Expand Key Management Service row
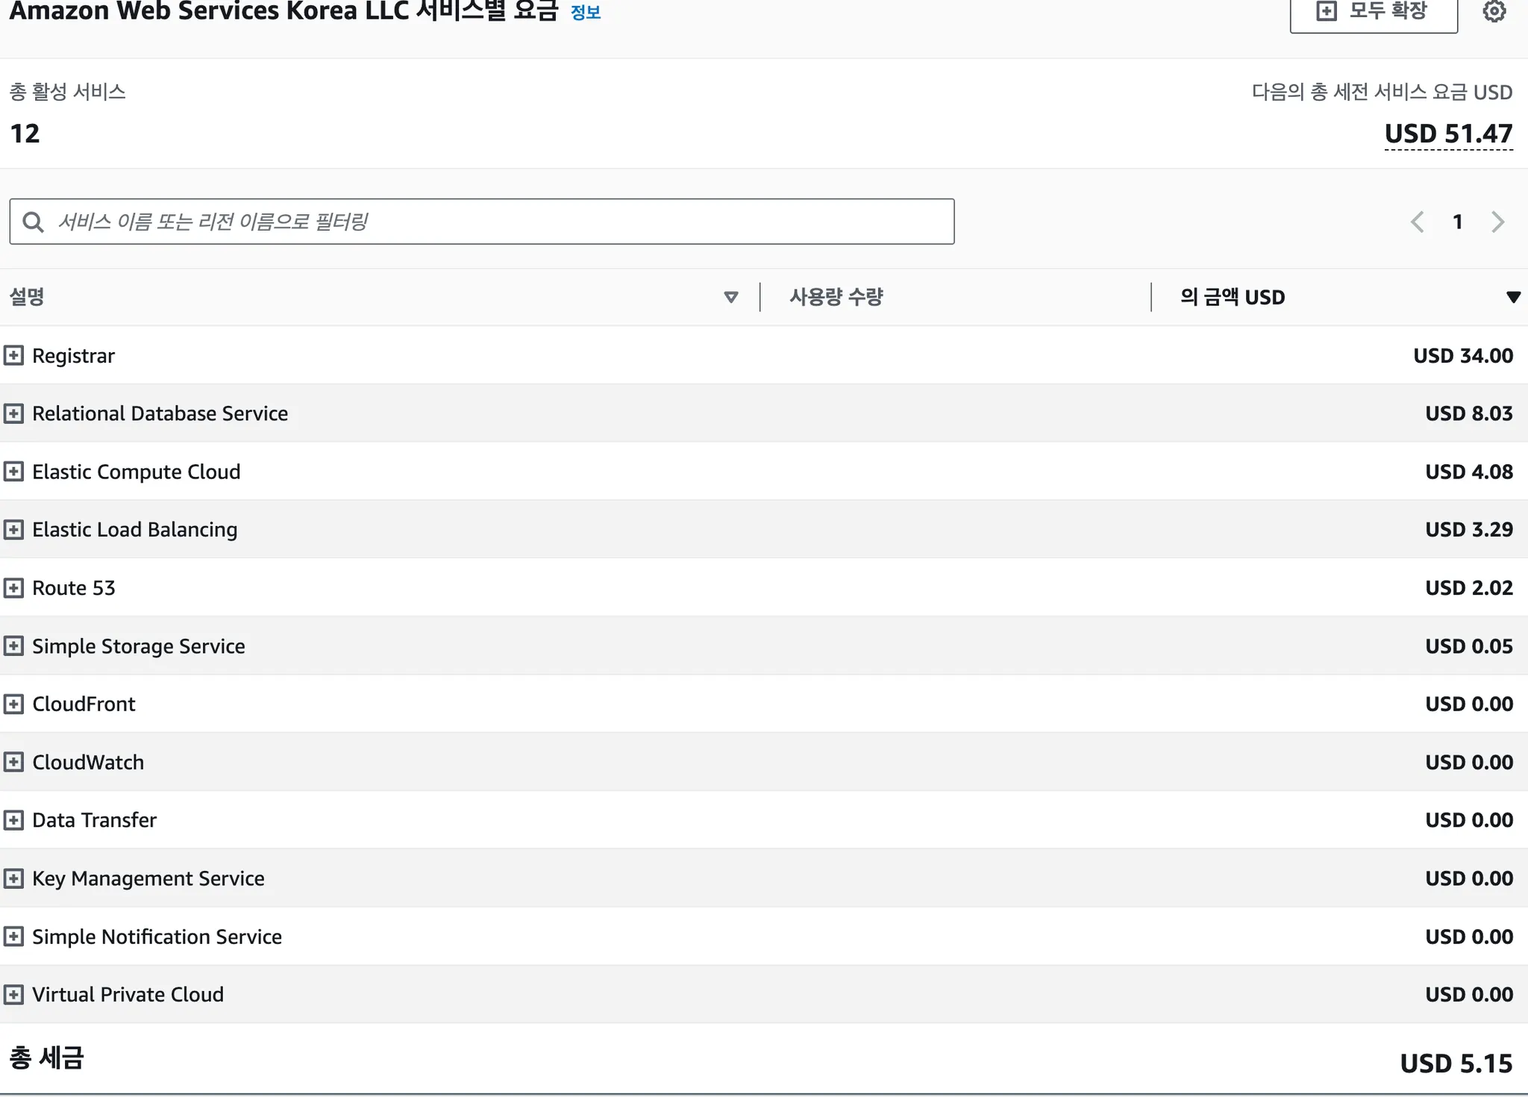 pyautogui.click(x=13, y=878)
